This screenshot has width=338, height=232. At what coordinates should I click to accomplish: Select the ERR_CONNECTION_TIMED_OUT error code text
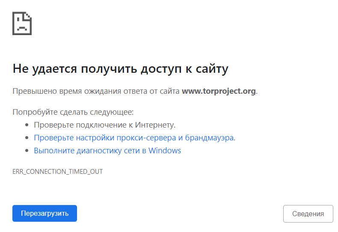58,172
